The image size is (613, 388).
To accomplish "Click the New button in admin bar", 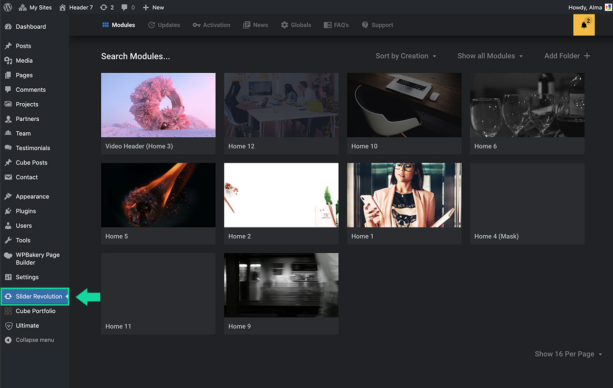I will pos(154,7).
